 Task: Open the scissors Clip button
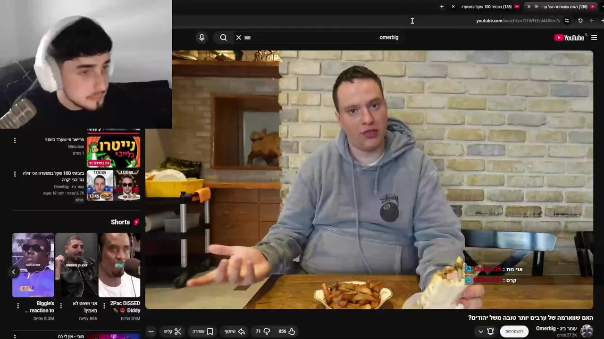click(173, 331)
